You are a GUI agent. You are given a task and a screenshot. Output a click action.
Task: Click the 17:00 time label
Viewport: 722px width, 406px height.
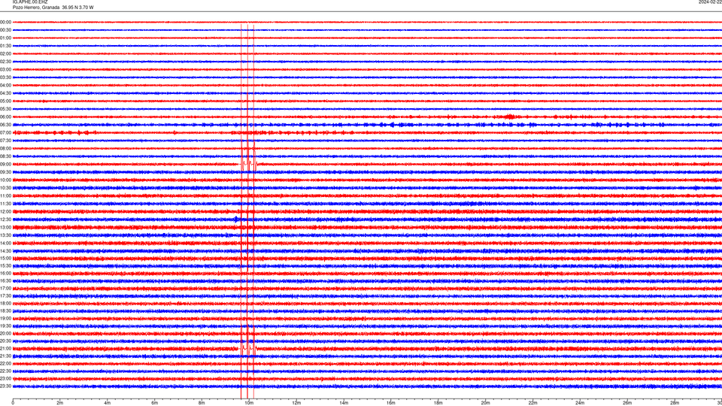coord(5,288)
